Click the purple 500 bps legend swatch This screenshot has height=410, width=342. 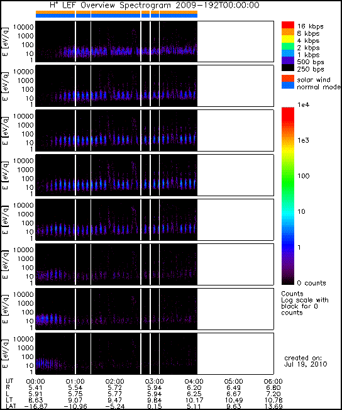288,60
